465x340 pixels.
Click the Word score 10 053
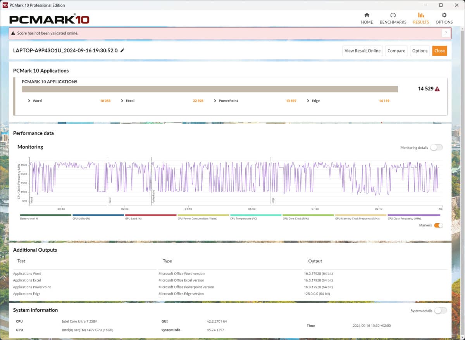[105, 101]
